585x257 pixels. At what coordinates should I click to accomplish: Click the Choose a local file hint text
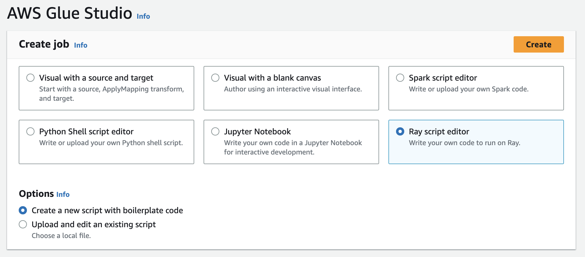61,236
